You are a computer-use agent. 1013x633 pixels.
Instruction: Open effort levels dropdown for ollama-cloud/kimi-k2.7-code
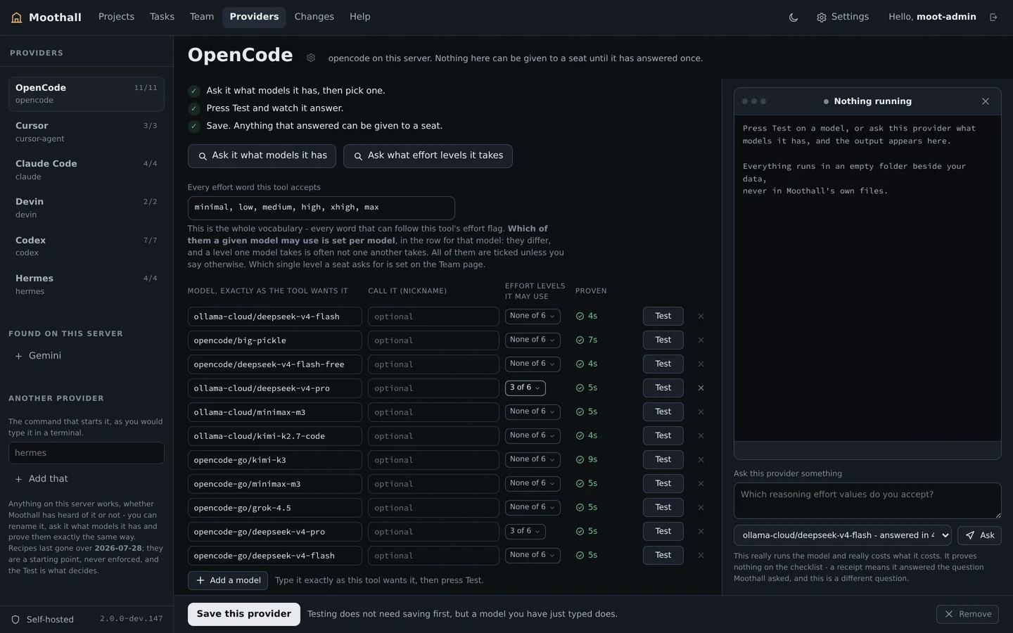533,436
